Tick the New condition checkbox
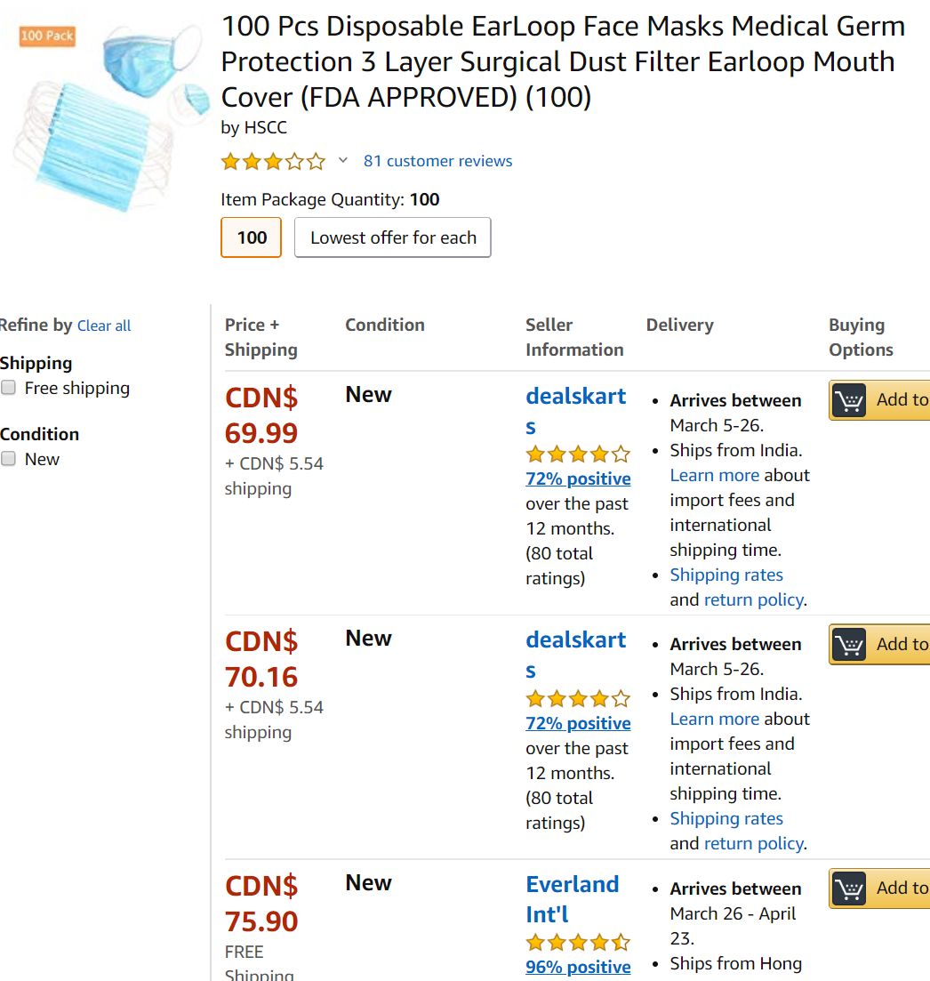 pos(9,459)
